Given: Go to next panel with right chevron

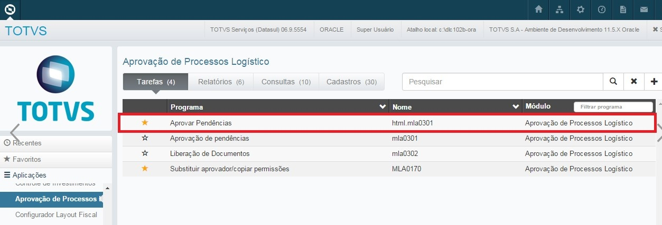Looking at the screenshot, I should 659,133.
